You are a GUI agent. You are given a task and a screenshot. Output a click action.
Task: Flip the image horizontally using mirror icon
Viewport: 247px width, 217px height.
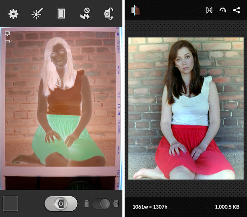[x=209, y=10]
